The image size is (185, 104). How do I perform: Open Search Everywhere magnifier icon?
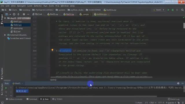point(182,10)
